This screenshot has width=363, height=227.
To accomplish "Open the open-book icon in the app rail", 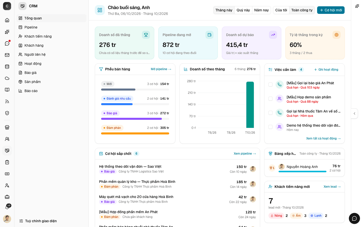I will (7, 90).
